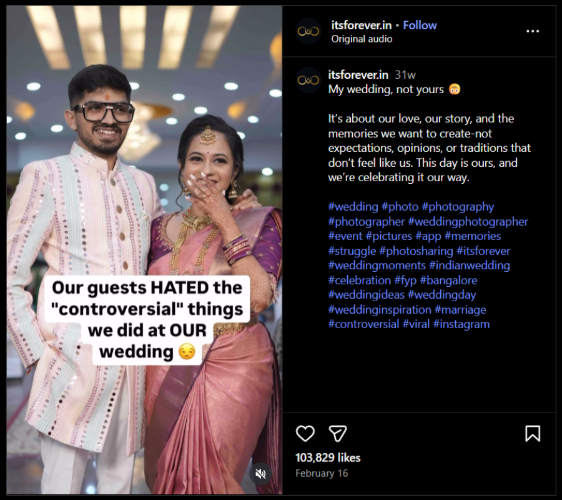Like the post with the heart icon
The width and height of the screenshot is (562, 500).
click(x=305, y=433)
